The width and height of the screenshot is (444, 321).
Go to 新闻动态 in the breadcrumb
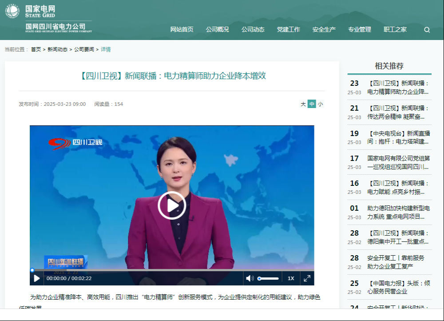pyautogui.click(x=57, y=49)
